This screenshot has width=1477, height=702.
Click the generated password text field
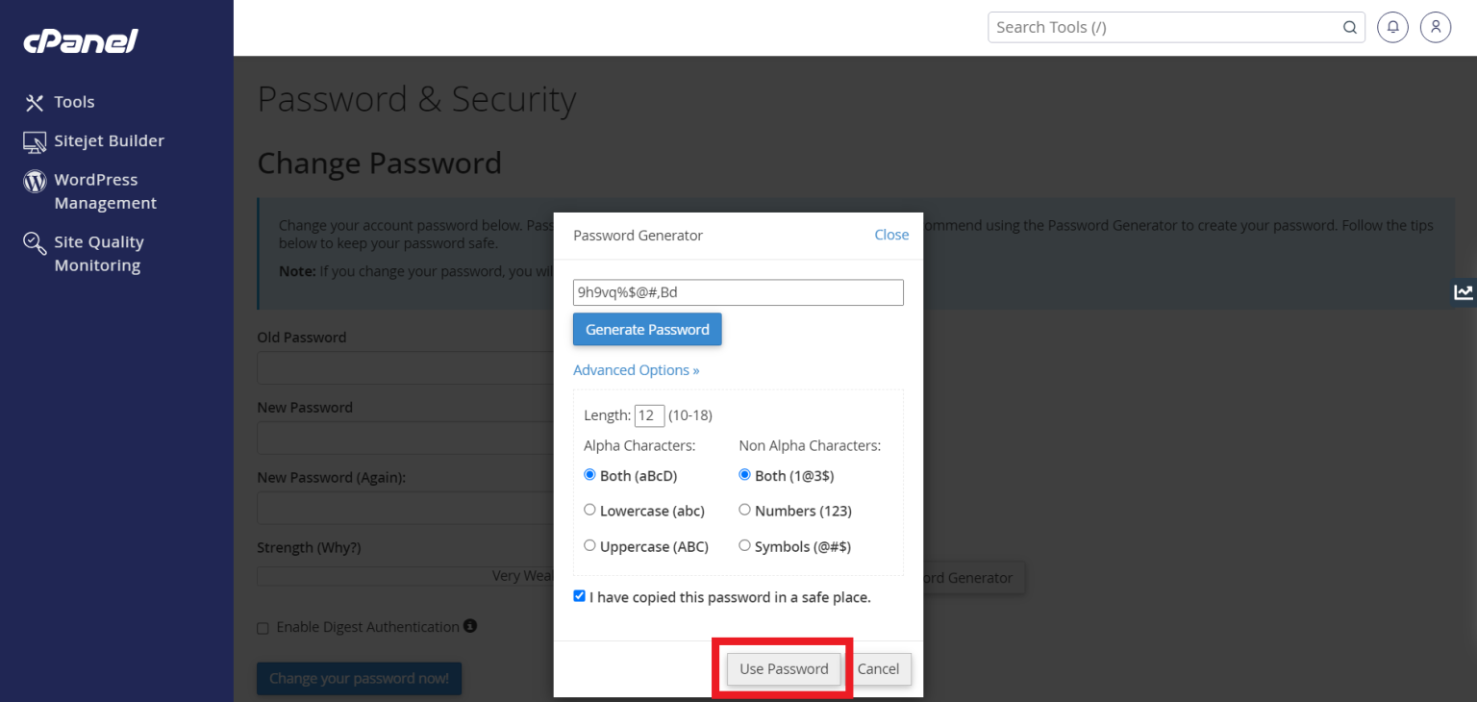tap(738, 291)
